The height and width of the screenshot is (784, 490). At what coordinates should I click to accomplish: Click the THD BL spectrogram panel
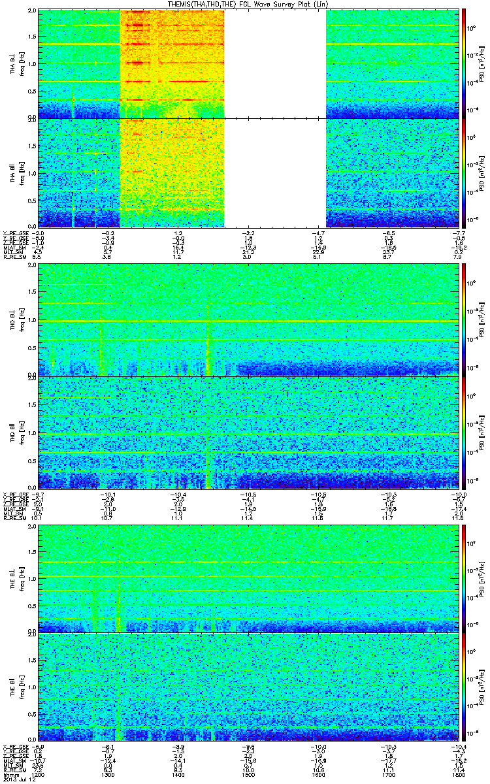[x=248, y=319]
